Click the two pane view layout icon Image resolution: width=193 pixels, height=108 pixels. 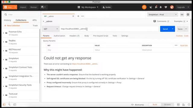[178, 105]
